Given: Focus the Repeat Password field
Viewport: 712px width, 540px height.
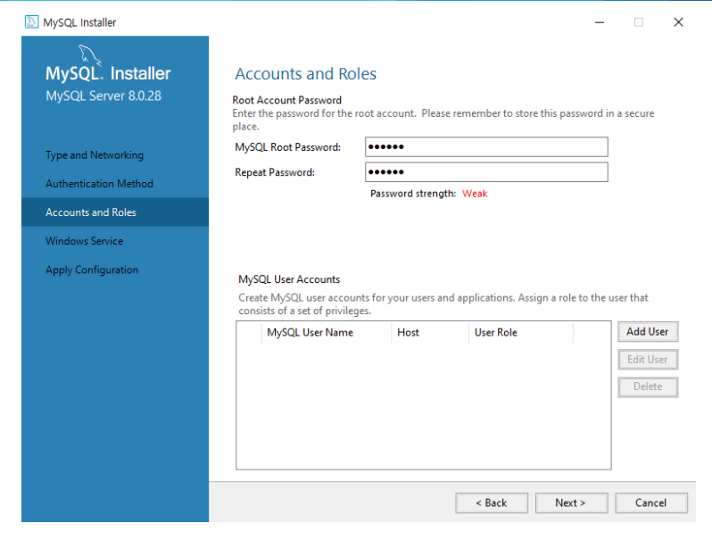Looking at the screenshot, I should pos(486,172).
